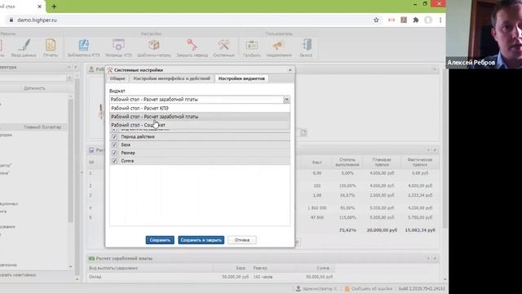This screenshot has width=522, height=294.
Task: Open the Профиль toolbar icon
Action: [252, 46]
